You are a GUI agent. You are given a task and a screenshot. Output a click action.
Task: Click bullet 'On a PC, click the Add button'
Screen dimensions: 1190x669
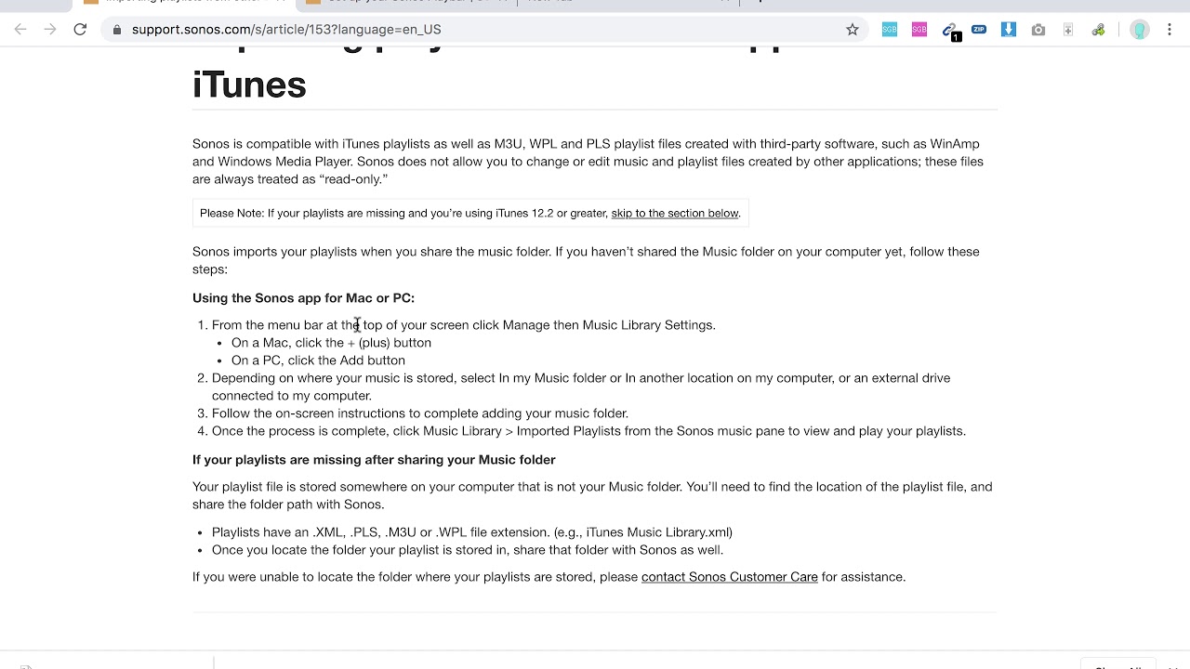click(x=318, y=361)
